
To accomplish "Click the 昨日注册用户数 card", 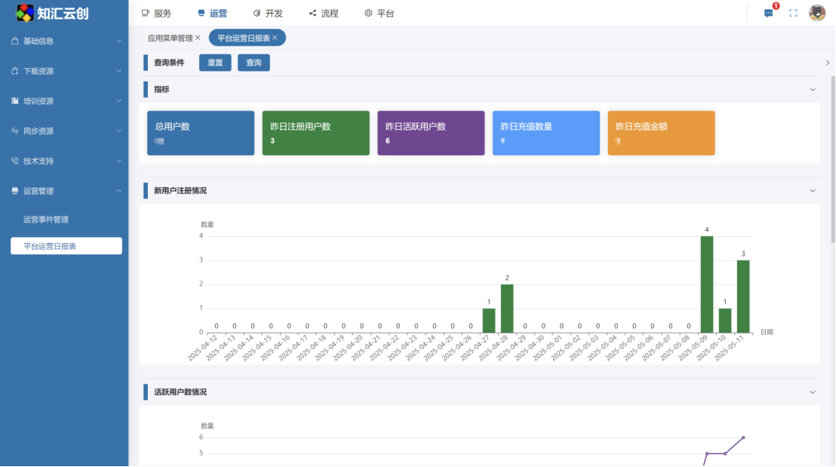I will (x=315, y=133).
